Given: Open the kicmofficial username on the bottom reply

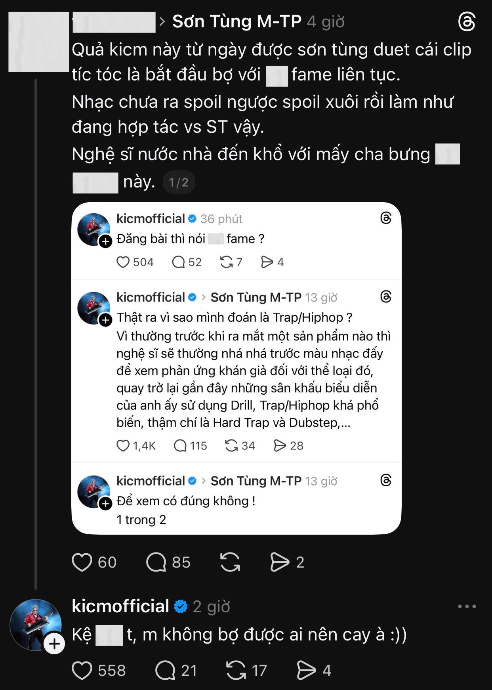Looking at the screenshot, I should point(120,606).
